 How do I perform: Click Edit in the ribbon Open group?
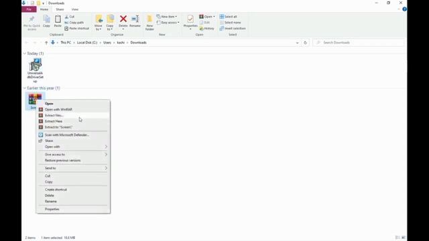pos(204,22)
